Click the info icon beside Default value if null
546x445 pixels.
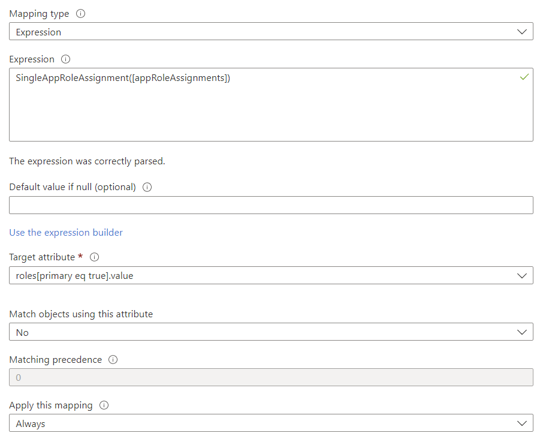147,187
